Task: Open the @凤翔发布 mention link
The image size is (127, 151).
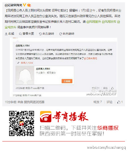Action: 109,21
